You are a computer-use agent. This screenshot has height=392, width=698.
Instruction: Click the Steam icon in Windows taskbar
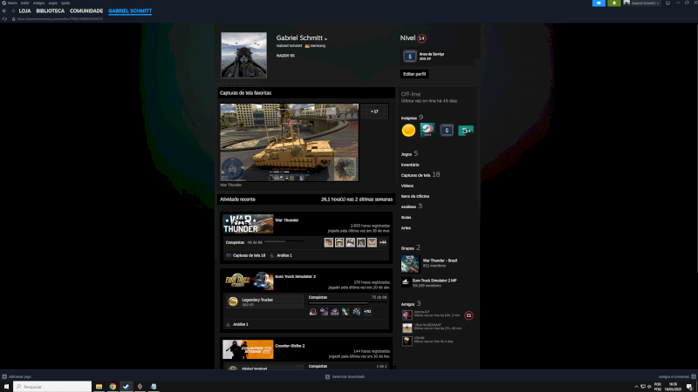pos(126,386)
